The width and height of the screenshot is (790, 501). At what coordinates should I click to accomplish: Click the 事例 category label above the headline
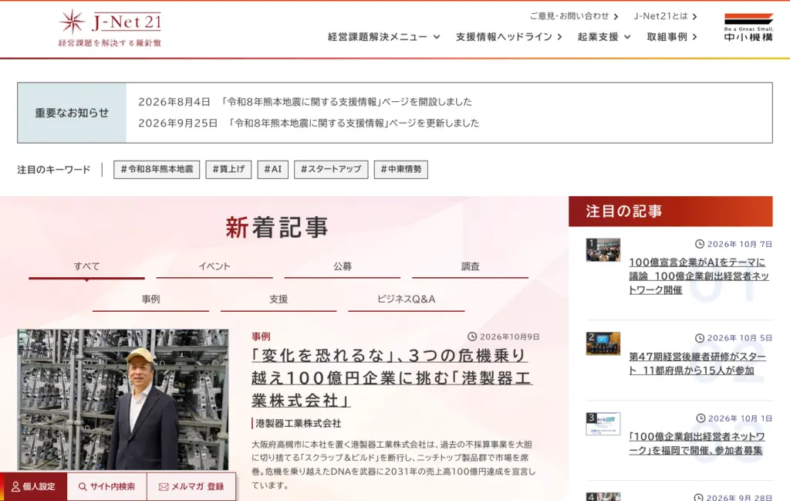(261, 336)
